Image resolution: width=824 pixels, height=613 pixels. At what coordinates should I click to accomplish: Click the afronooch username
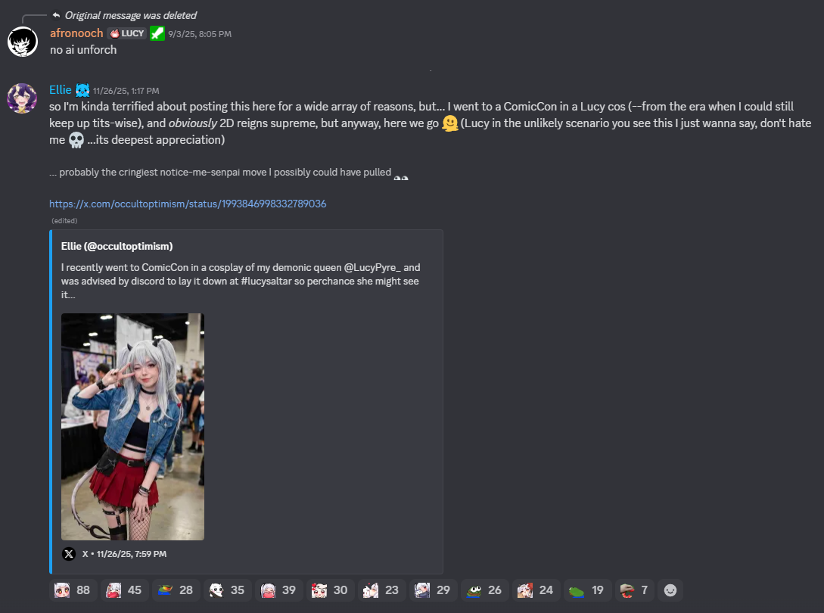[76, 33]
